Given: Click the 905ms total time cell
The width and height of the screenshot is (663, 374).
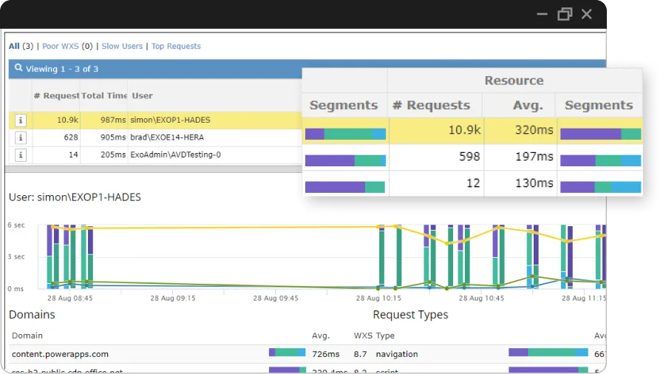Looking at the screenshot, I should click(x=113, y=137).
